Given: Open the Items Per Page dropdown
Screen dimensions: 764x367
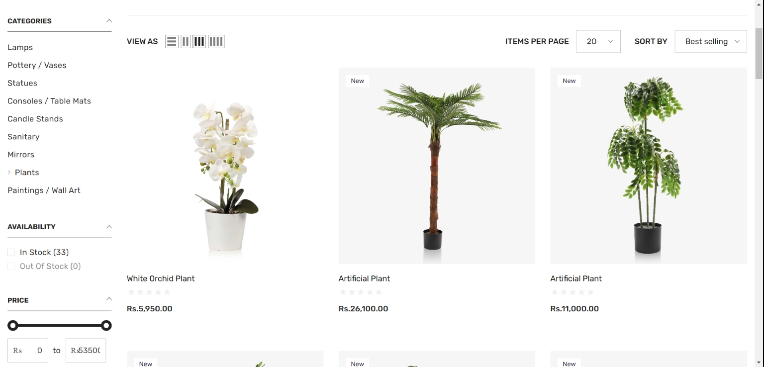Looking at the screenshot, I should (598, 42).
